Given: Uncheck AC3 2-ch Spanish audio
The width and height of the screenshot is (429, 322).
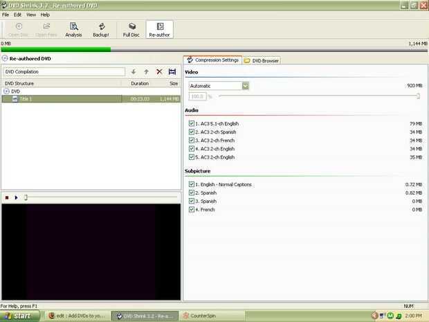Looking at the screenshot, I should coord(192,132).
